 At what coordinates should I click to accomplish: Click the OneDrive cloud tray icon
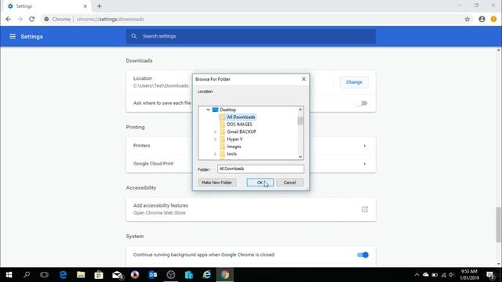click(425, 275)
